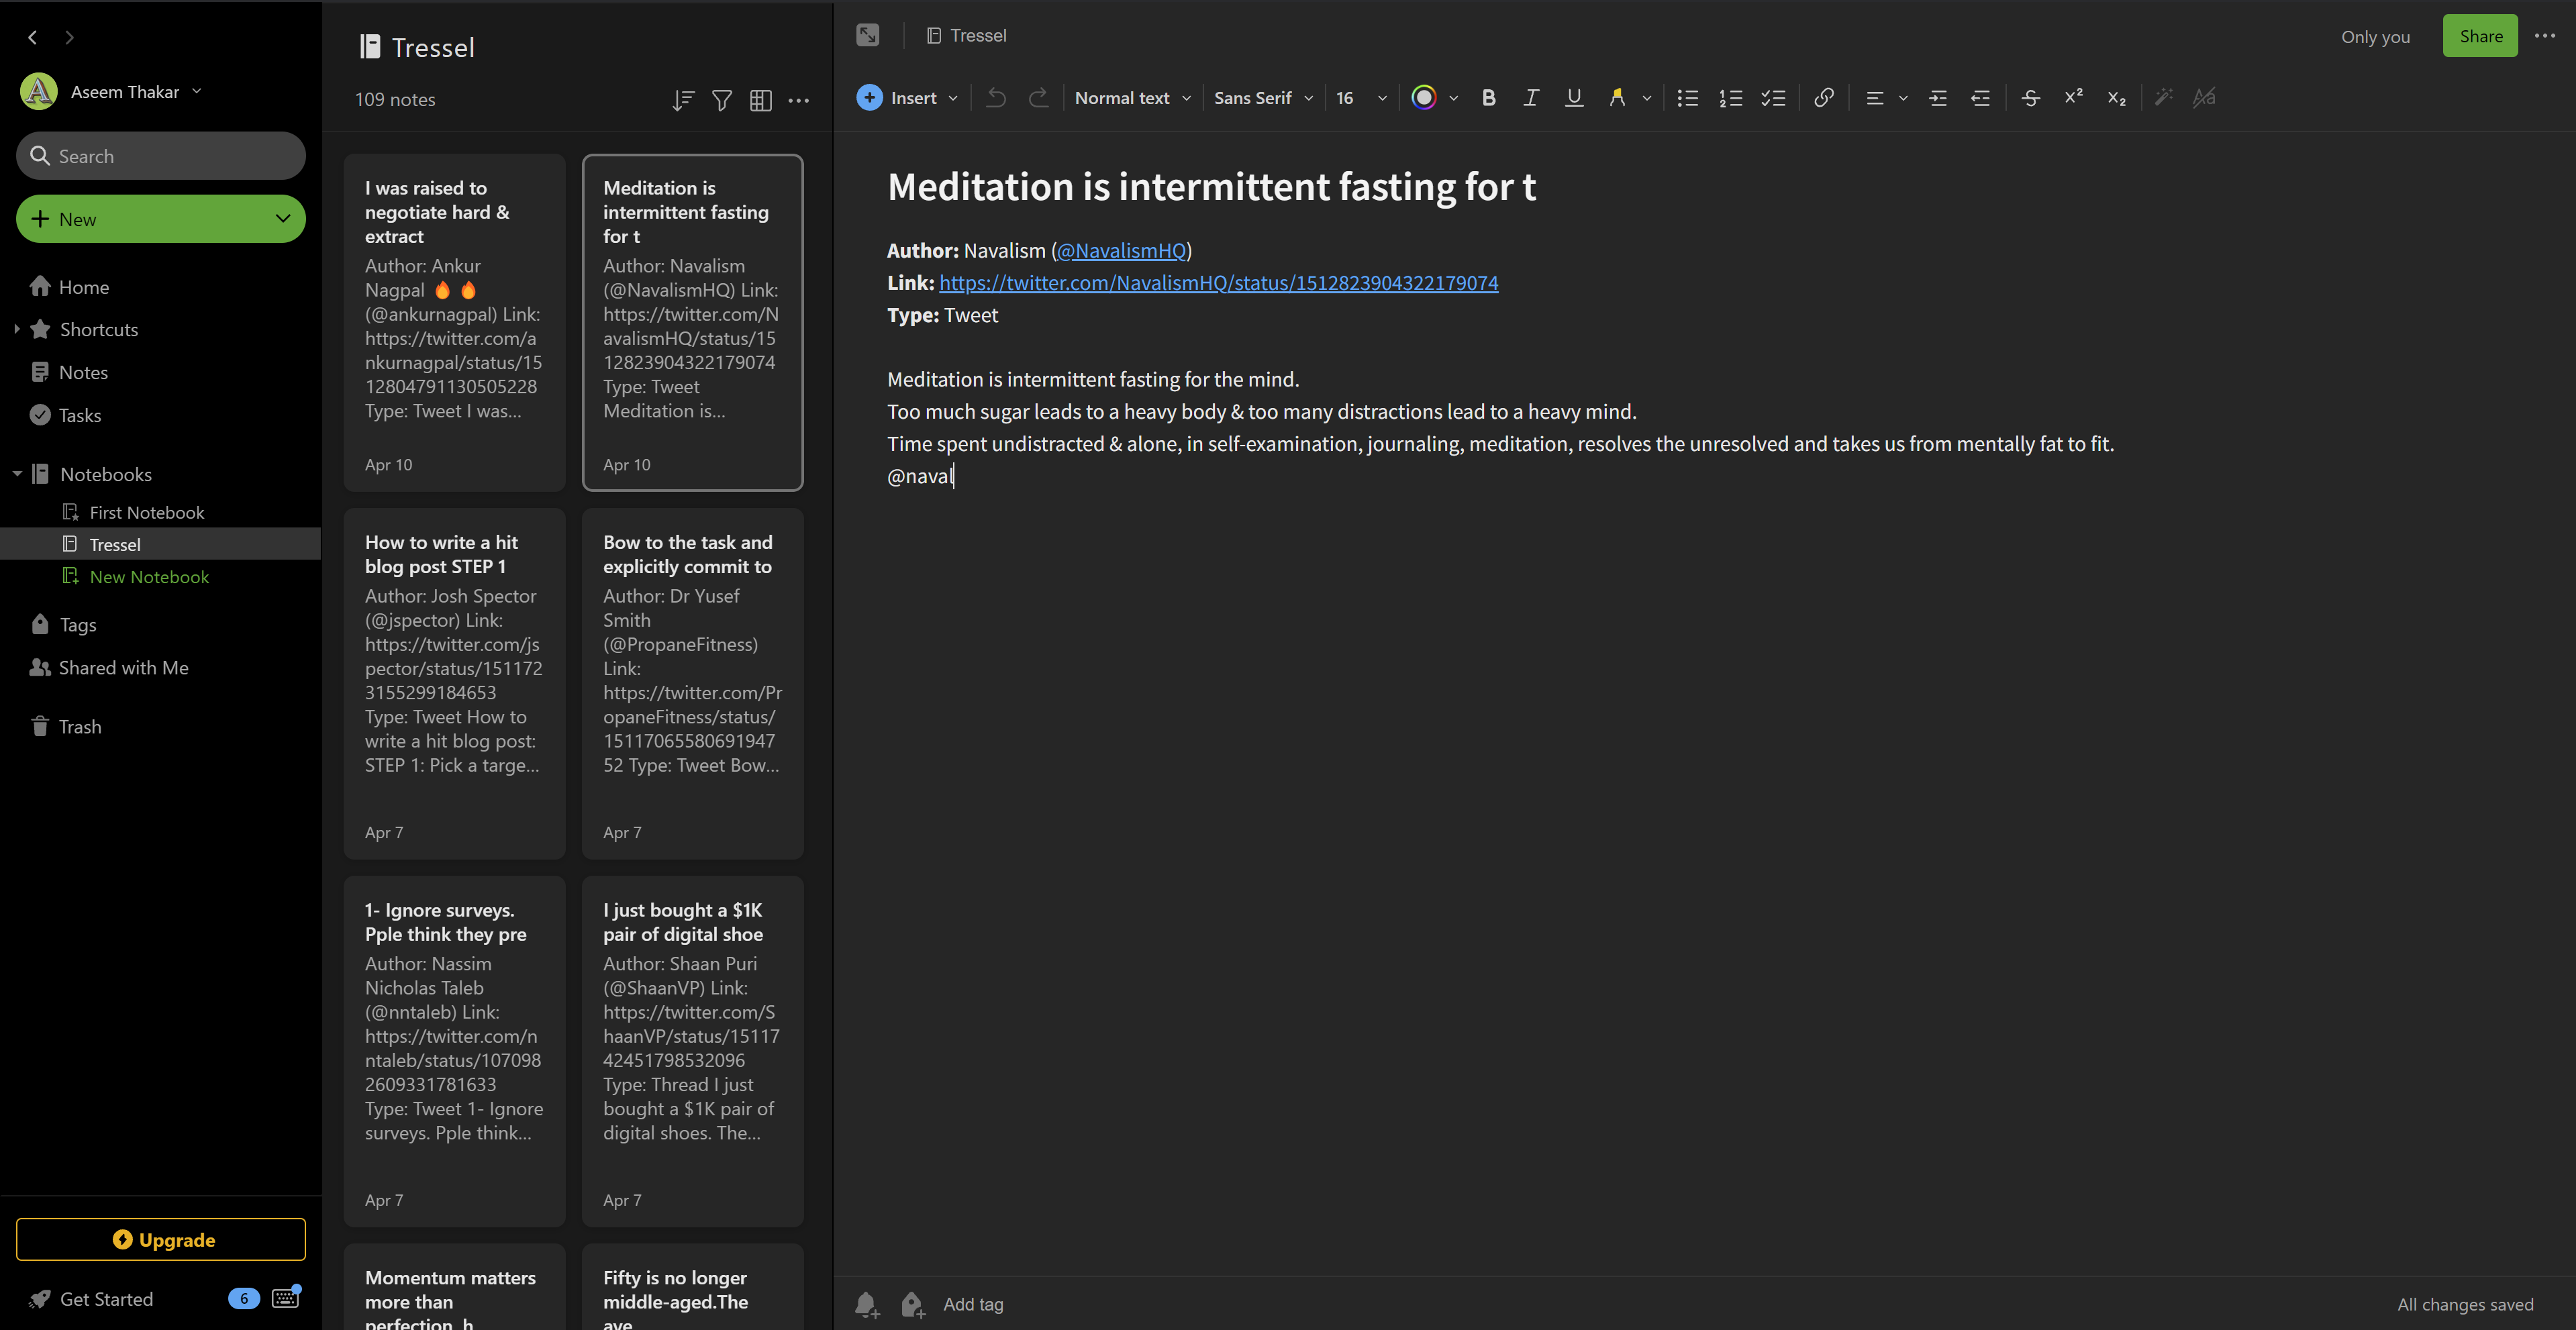This screenshot has width=2576, height=1330.
Task: Open the NavalismHQ Twitter link
Action: pyautogui.click(x=1121, y=250)
